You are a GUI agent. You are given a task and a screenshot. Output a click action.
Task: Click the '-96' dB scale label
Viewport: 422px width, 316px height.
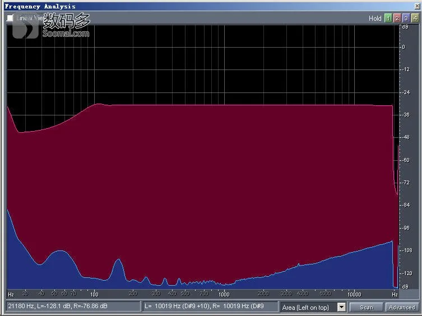(406, 228)
